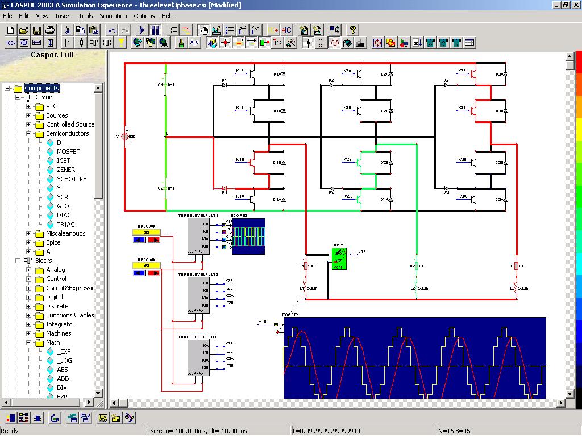This screenshot has height=436, width=582.
Task: Collapse the Semiconductors folder
Action: pos(28,133)
